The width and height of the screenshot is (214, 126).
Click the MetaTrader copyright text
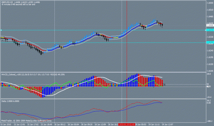[26, 121]
